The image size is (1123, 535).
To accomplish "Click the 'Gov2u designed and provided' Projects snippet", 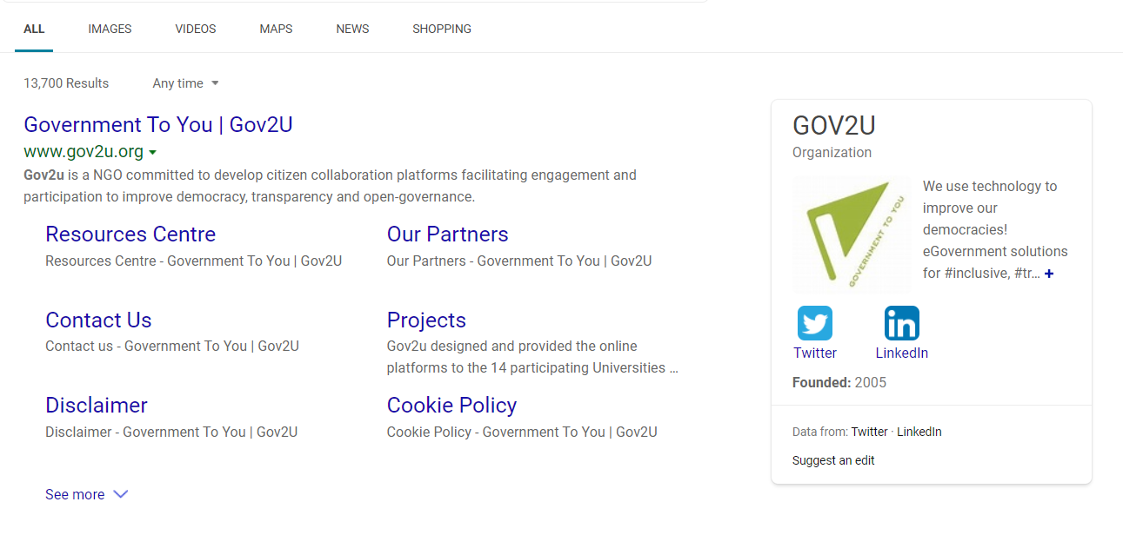I will pyautogui.click(x=532, y=357).
